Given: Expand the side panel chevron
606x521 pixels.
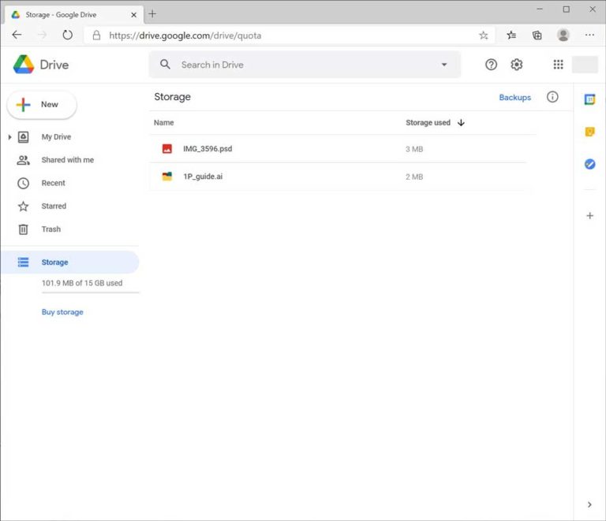Looking at the screenshot, I should pos(589,504).
